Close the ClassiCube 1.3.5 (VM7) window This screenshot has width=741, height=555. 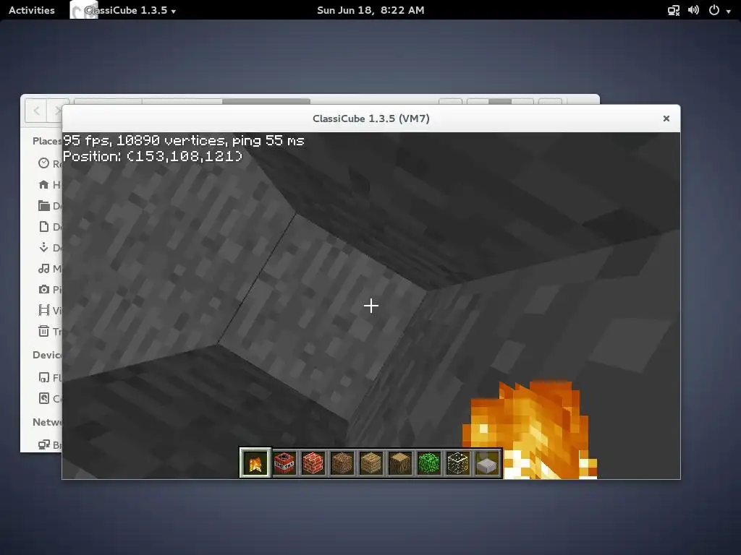point(666,119)
